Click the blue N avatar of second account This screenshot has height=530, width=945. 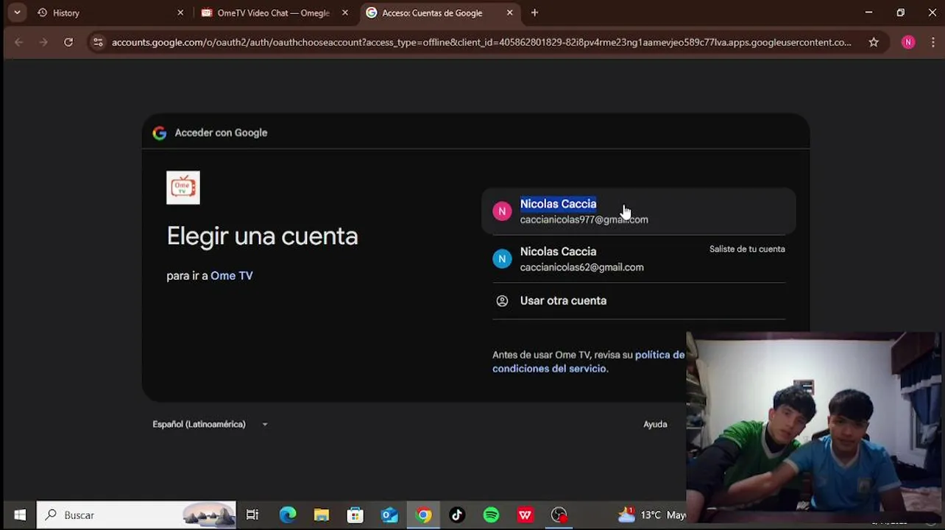click(502, 259)
